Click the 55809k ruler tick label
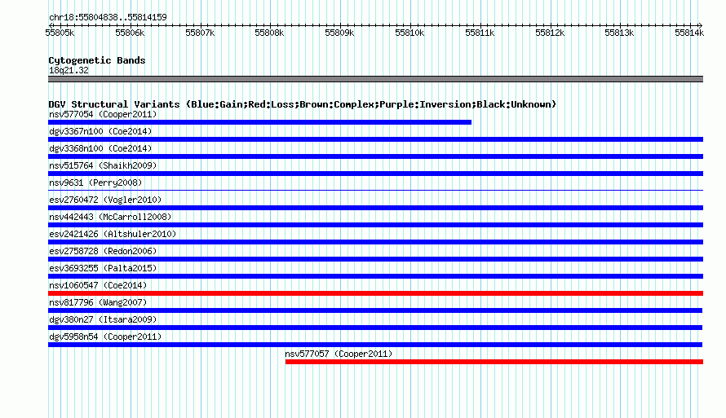Viewport: 726px width, 418px height. (x=339, y=33)
